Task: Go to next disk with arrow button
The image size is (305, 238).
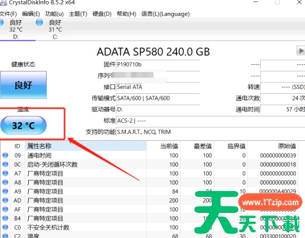Action: pyautogui.click(x=301, y=51)
